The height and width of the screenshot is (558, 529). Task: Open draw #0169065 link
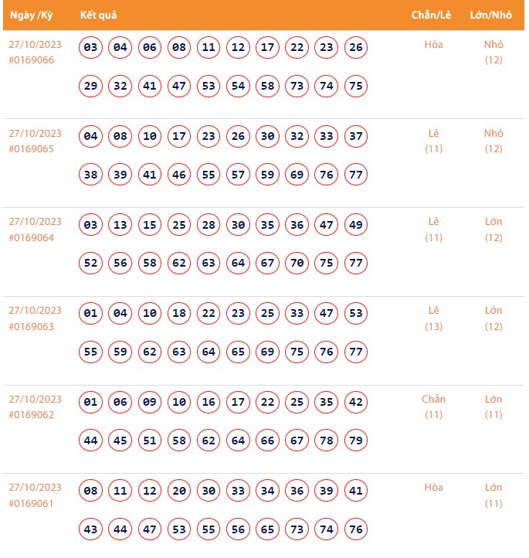coord(32,149)
